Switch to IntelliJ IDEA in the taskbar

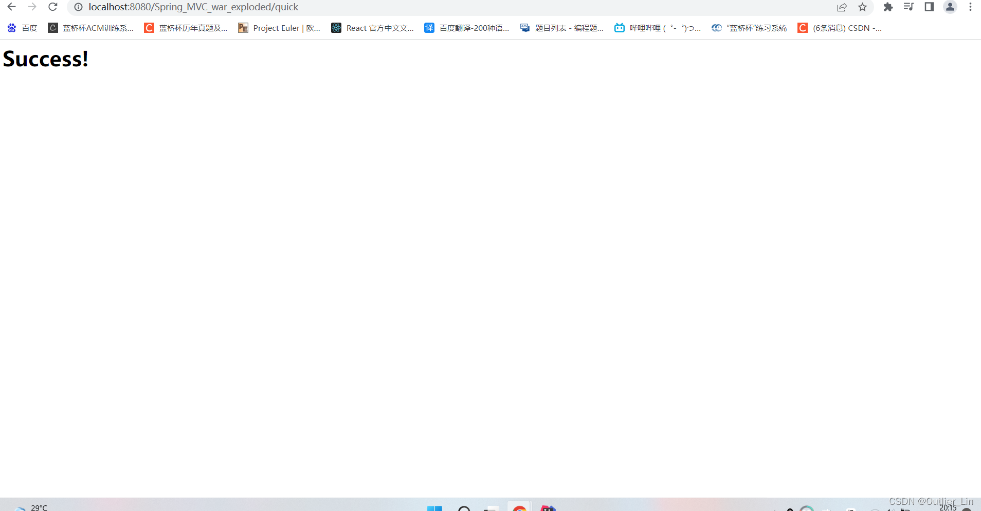[548, 507]
